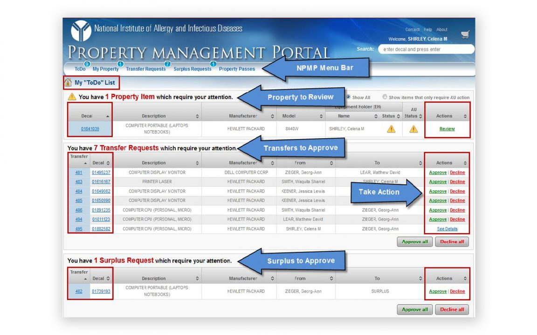Click the yellow warning icon in EH Status column
The image size is (537, 335).
(391, 129)
